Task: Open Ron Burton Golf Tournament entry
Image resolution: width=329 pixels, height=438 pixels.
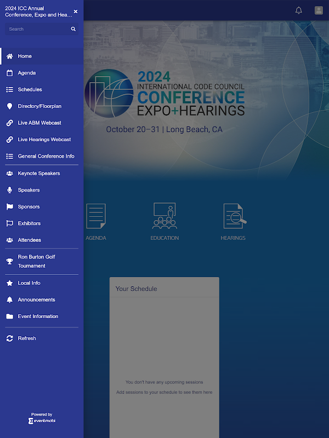Action: tap(42, 262)
